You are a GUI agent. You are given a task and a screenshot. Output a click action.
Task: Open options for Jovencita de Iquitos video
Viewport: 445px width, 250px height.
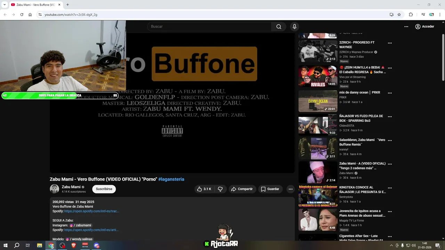[x=390, y=211]
